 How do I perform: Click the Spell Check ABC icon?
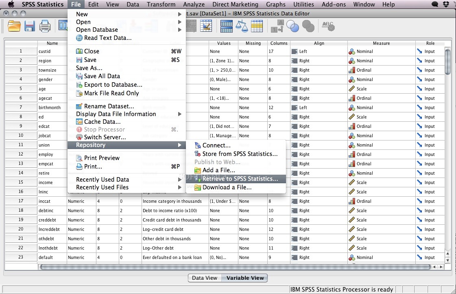click(328, 26)
